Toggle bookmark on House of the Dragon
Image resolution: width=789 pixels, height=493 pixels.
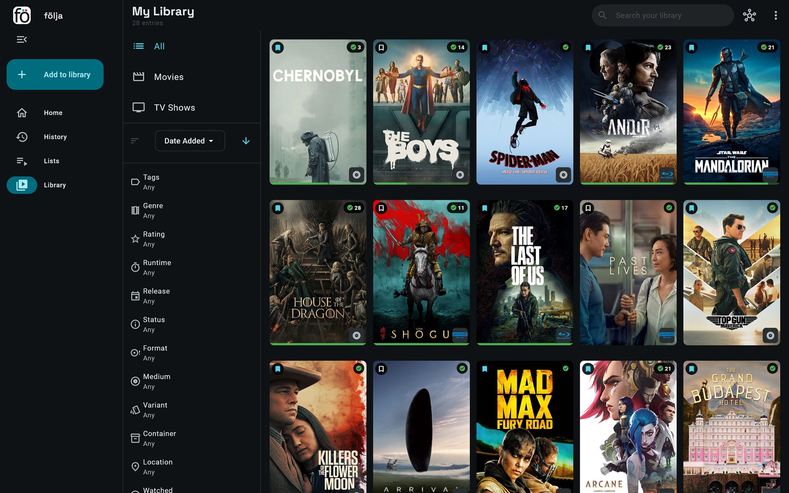point(278,208)
